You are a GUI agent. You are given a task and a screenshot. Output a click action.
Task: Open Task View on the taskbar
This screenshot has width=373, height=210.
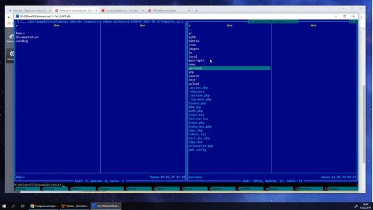23,206
